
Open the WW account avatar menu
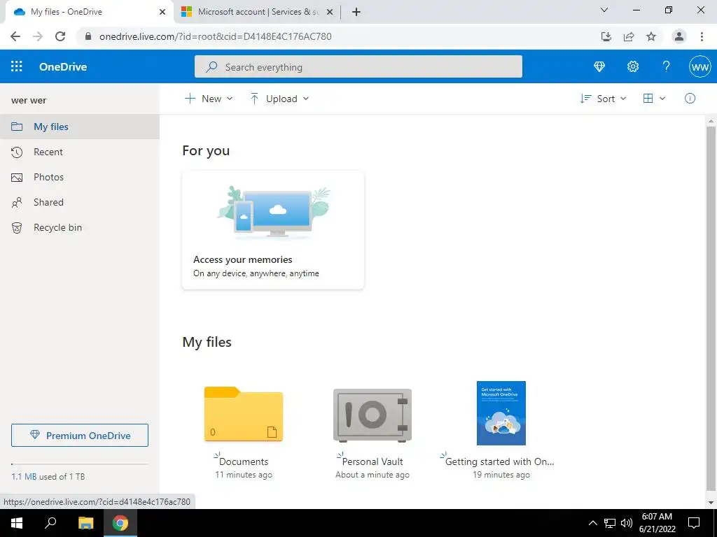pyautogui.click(x=699, y=67)
